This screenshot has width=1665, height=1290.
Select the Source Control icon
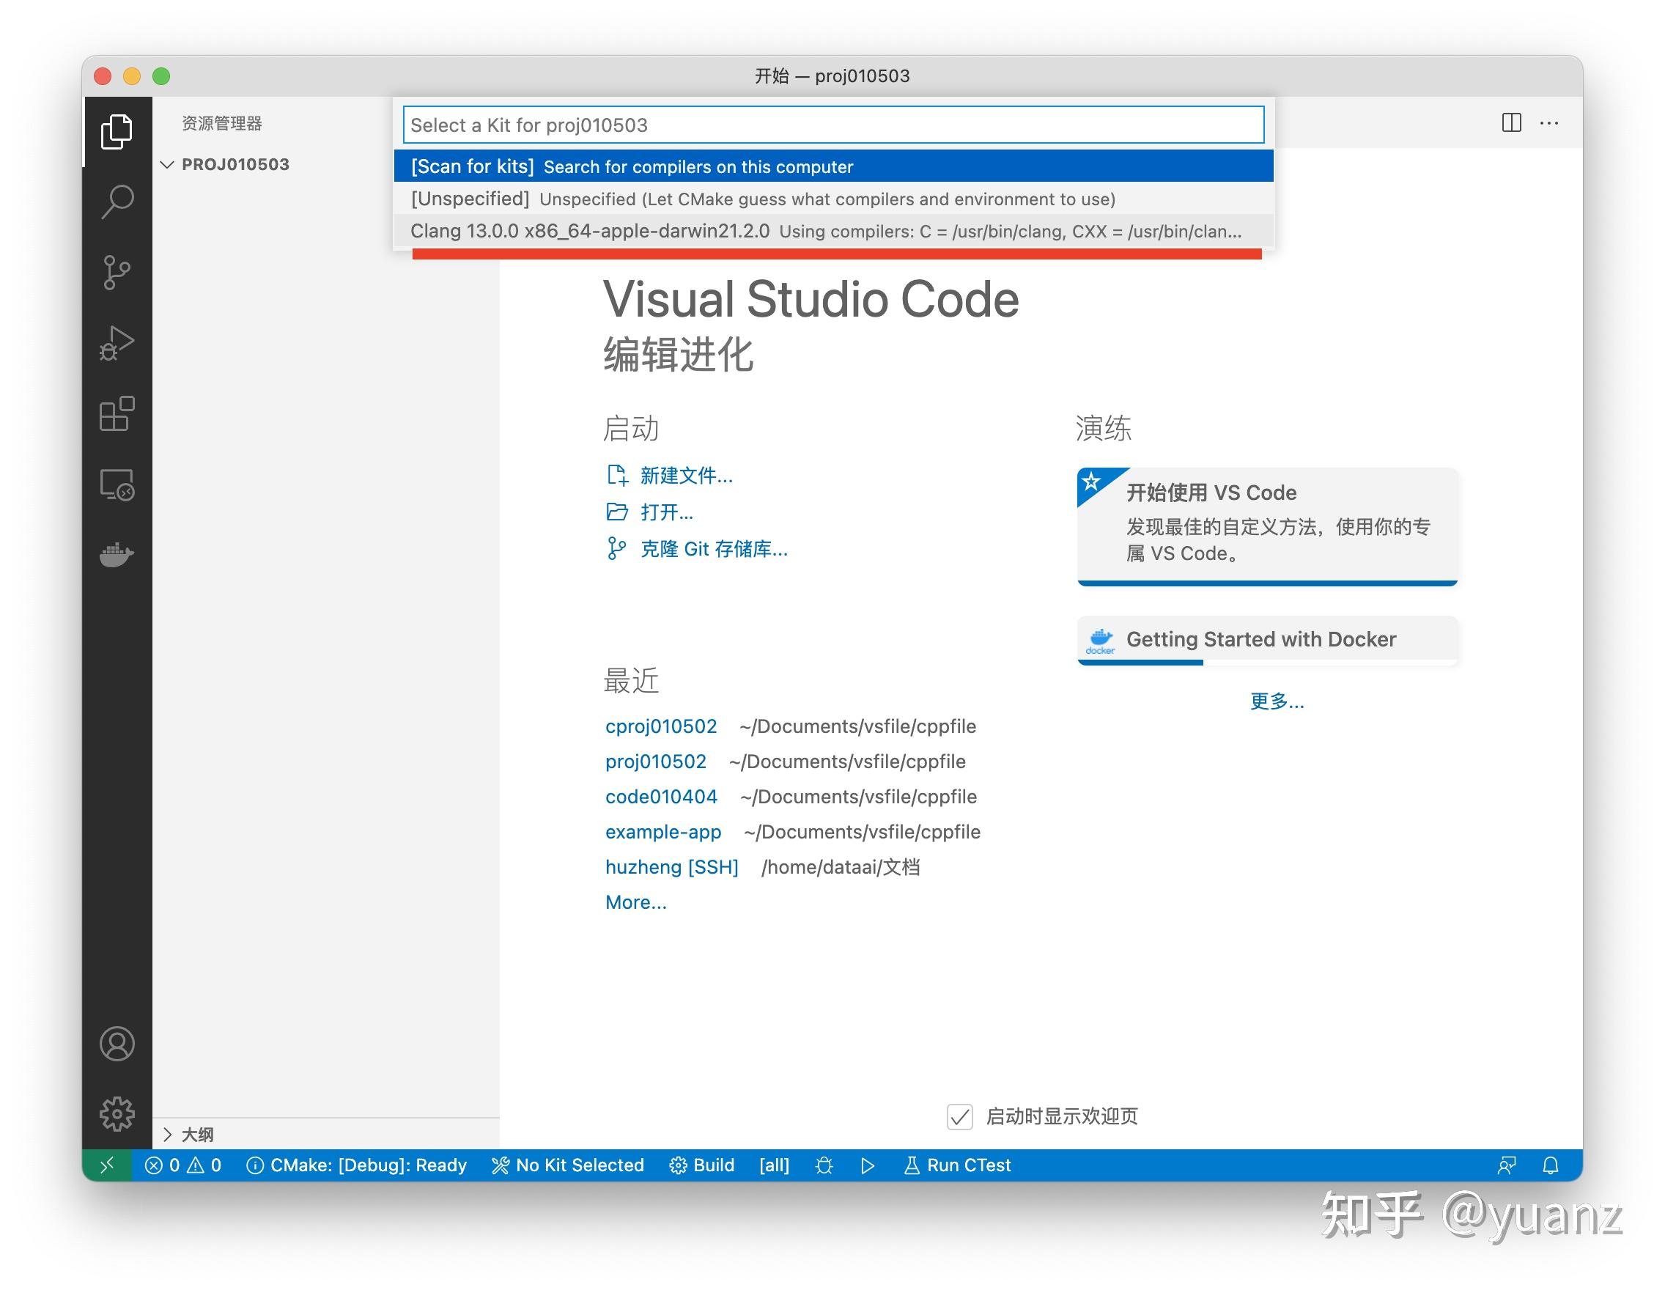pos(117,272)
